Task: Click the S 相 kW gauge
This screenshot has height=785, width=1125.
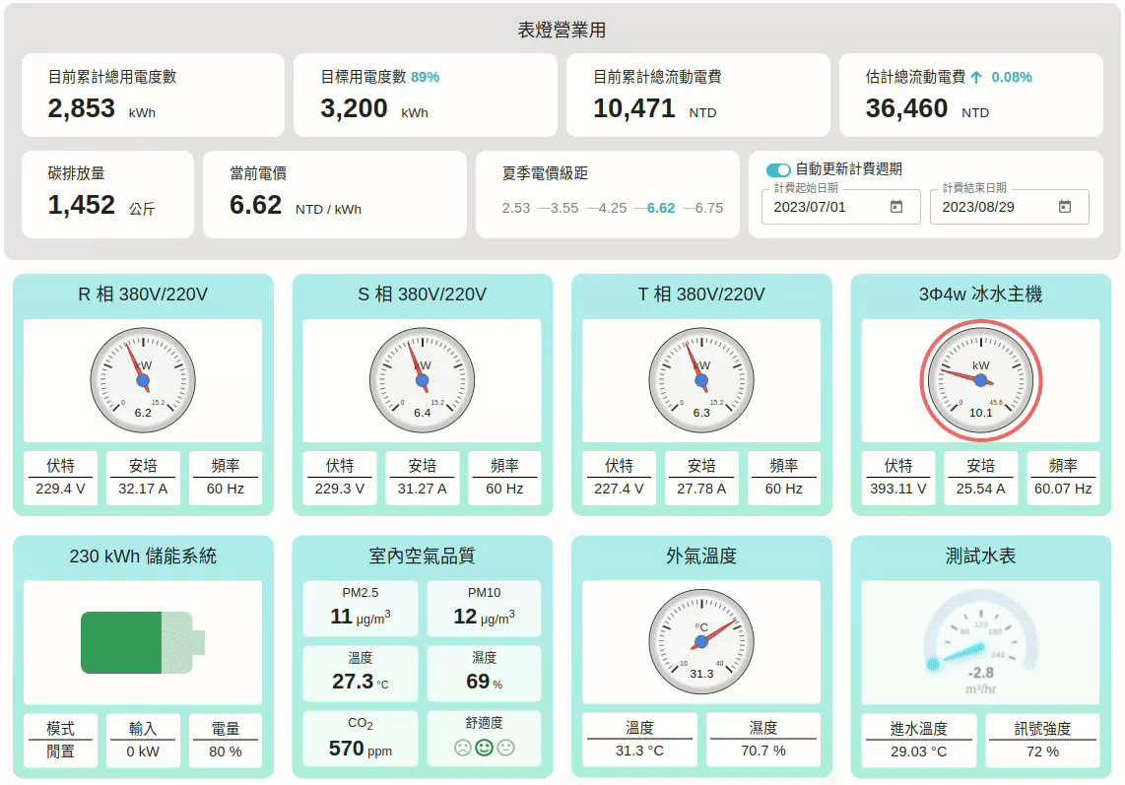Action: pos(422,380)
